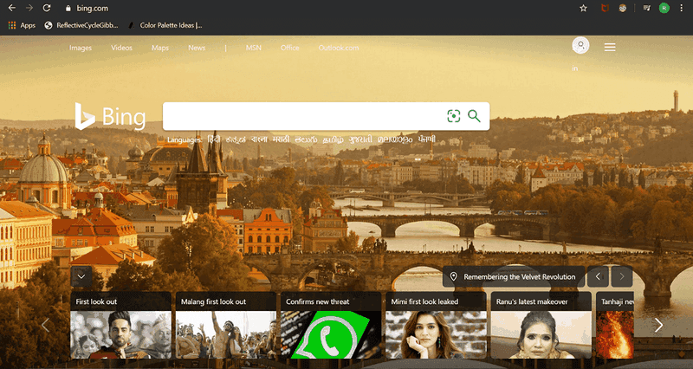Open Bing Videos
Screen dimensions: 693x369
[x=121, y=48]
